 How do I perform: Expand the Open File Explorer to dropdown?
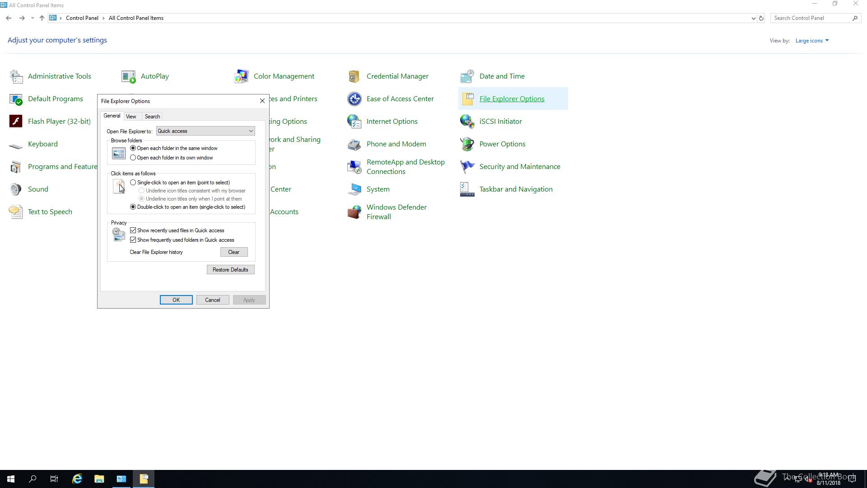pyautogui.click(x=205, y=131)
